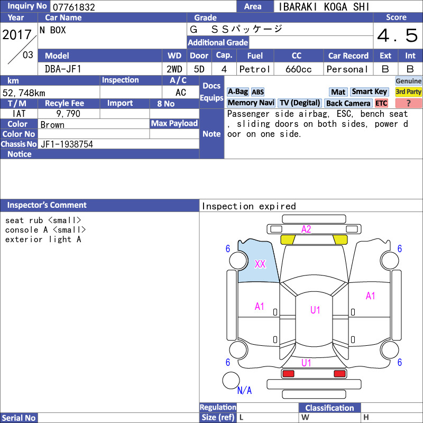Click the Memory Navi badge
This screenshot has width=423, height=423.
pos(251,103)
